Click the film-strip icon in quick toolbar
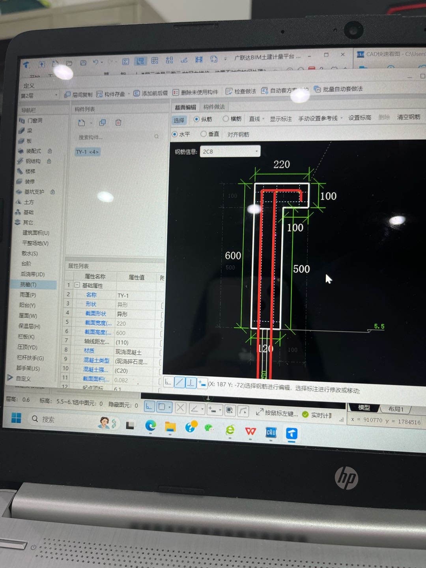 pyautogui.click(x=199, y=60)
